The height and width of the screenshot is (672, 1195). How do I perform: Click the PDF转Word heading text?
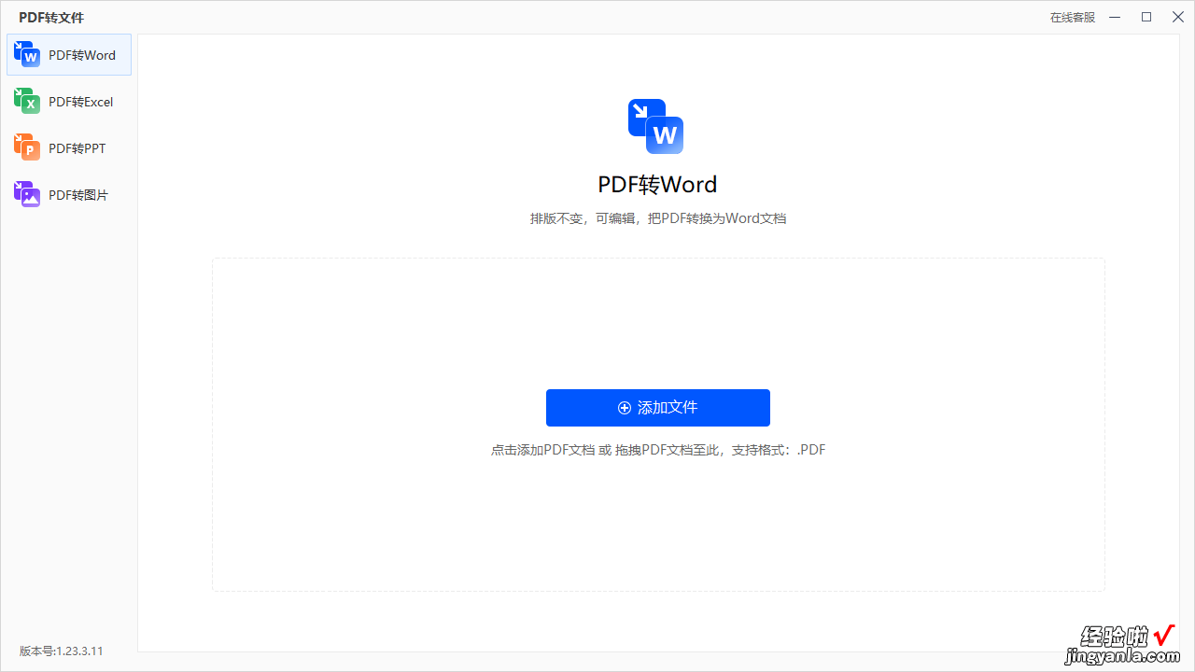point(658,184)
